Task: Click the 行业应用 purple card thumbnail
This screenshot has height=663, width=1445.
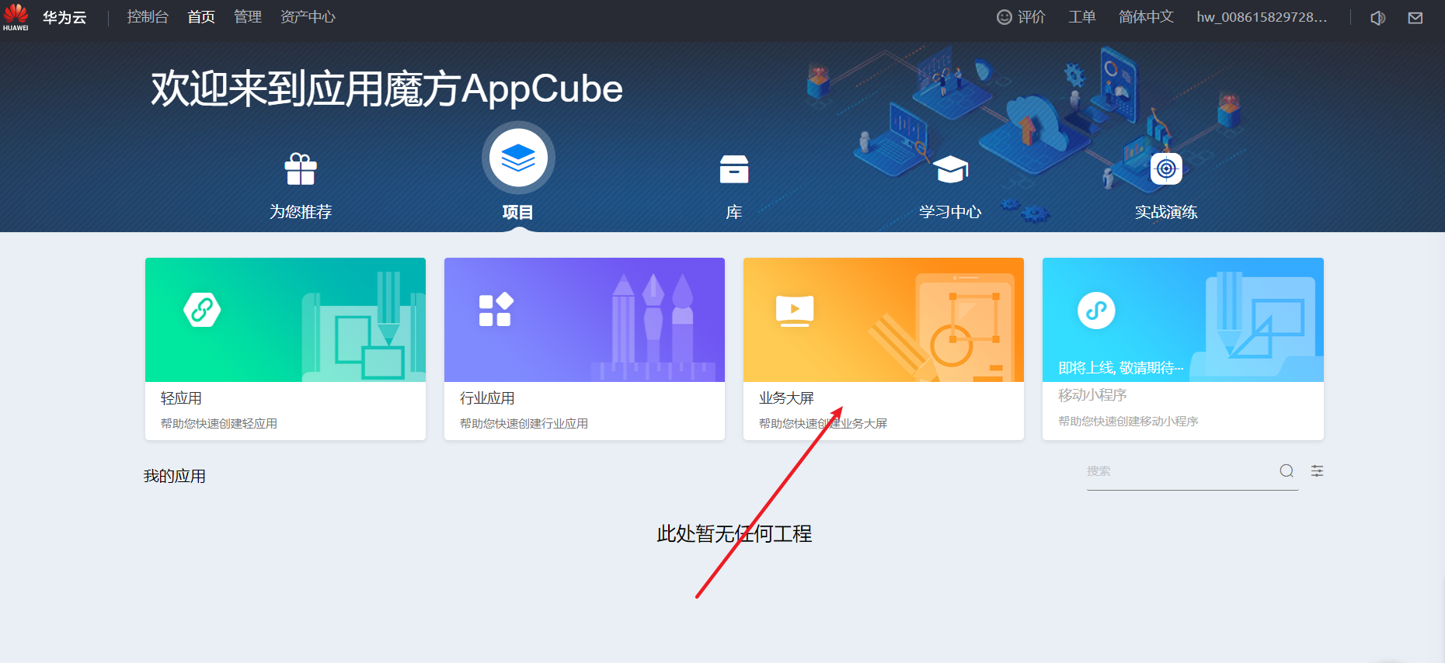Action: click(x=584, y=320)
